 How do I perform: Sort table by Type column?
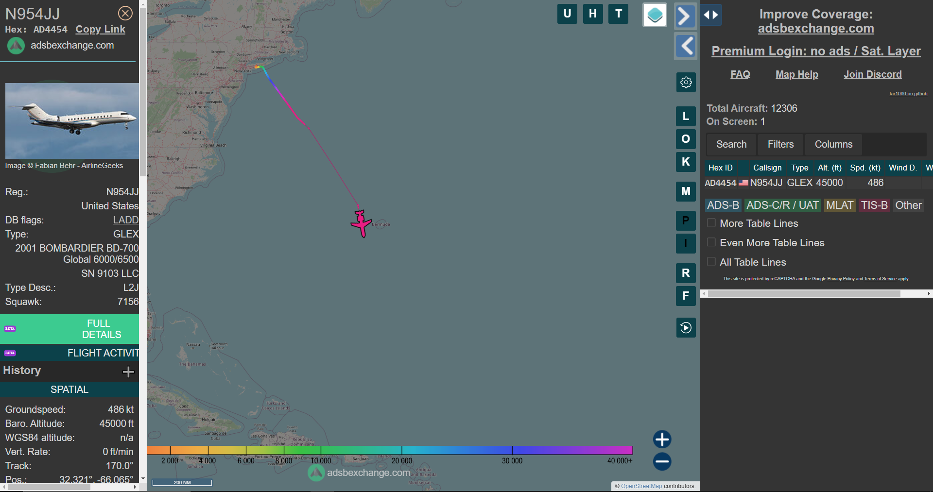coord(799,168)
